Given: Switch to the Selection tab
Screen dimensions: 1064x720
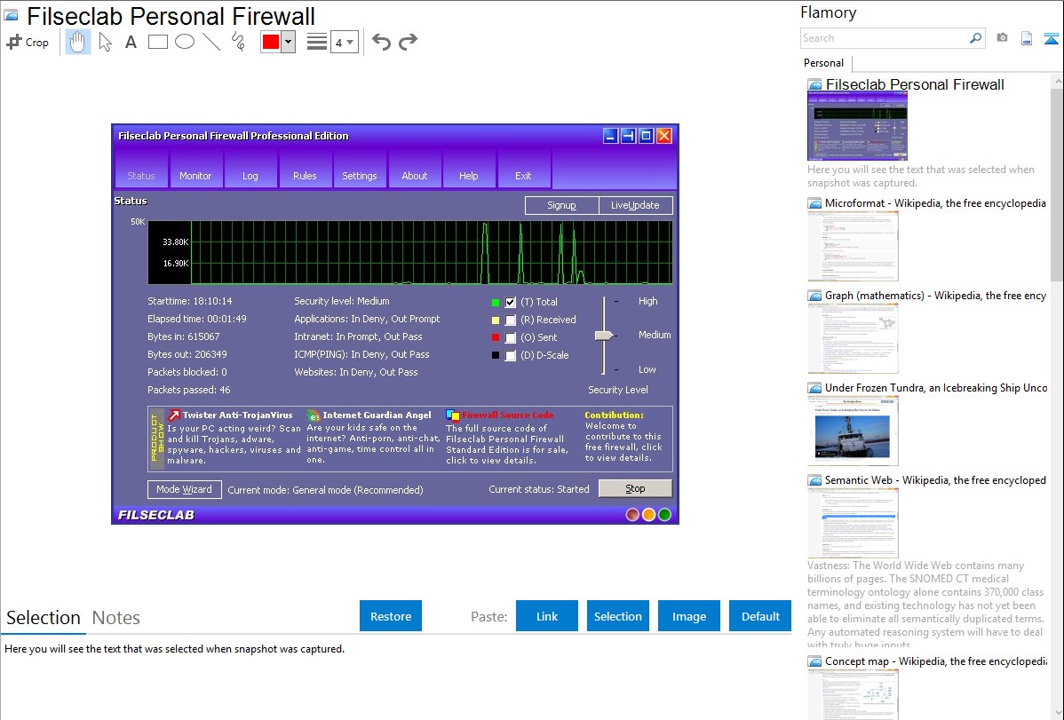Looking at the screenshot, I should [x=44, y=618].
